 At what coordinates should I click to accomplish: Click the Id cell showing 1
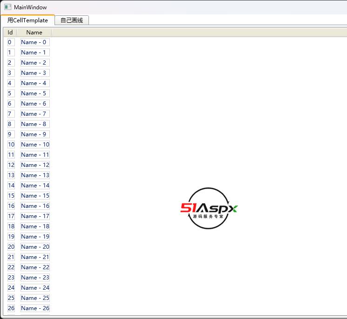click(x=10, y=53)
